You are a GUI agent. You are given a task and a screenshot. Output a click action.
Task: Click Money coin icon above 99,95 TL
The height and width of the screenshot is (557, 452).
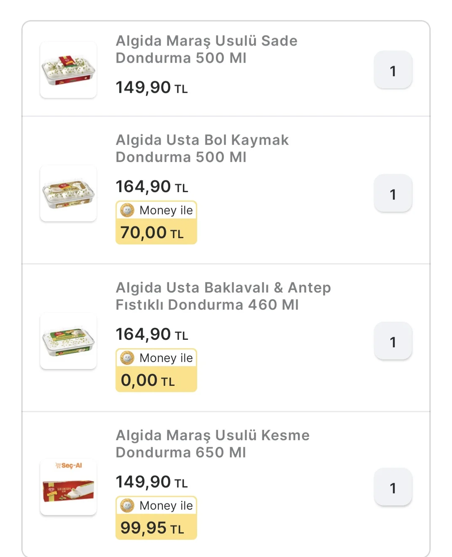coord(127,506)
